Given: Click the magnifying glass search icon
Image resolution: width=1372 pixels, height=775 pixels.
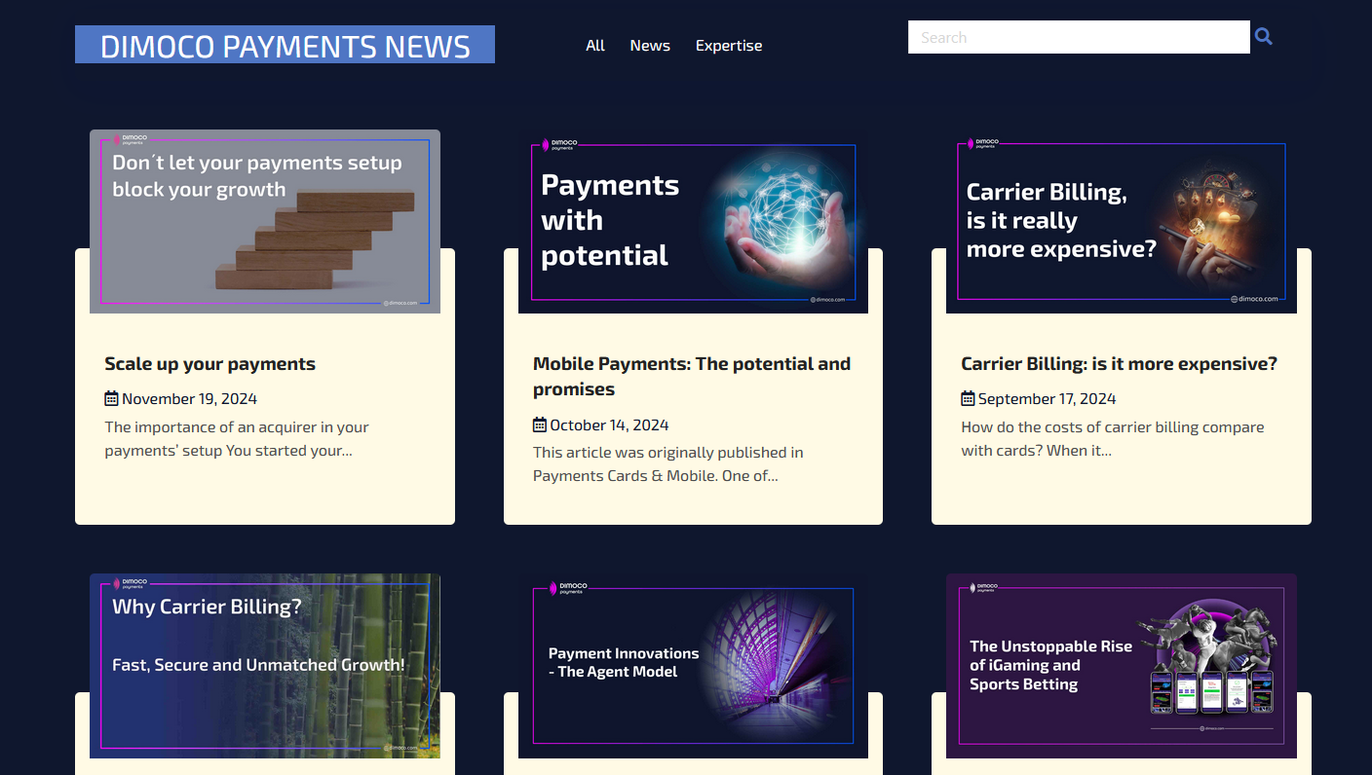Looking at the screenshot, I should coord(1264,37).
